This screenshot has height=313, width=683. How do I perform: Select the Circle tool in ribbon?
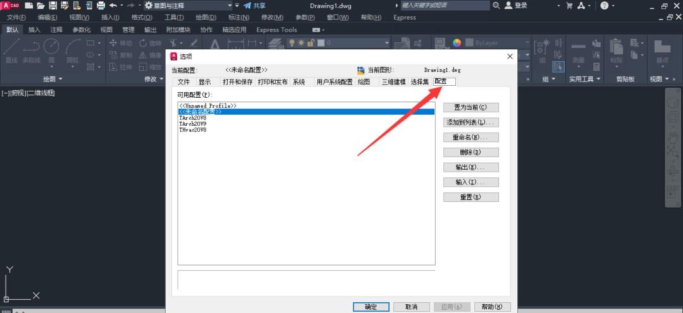(x=51, y=51)
